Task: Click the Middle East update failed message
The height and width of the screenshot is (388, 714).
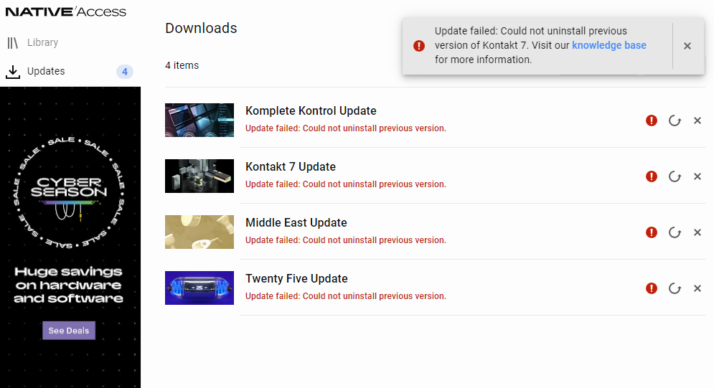Action: 346,240
